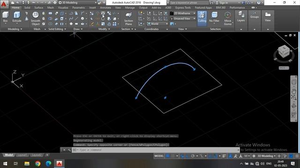
Task: Click the Box solid tool
Action: [x=5, y=17]
